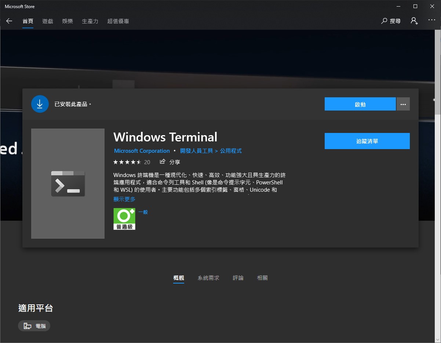The height and width of the screenshot is (343, 441).
Task: Open the top-right more options menu
Action: click(x=431, y=20)
